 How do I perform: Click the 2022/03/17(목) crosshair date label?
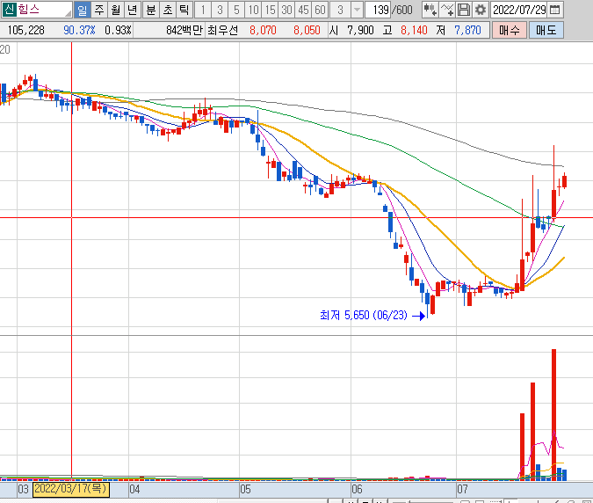[71, 489]
